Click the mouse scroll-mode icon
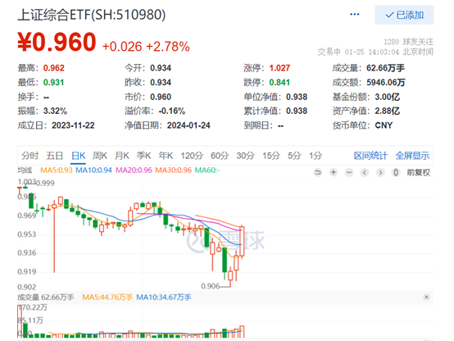 [396, 173]
